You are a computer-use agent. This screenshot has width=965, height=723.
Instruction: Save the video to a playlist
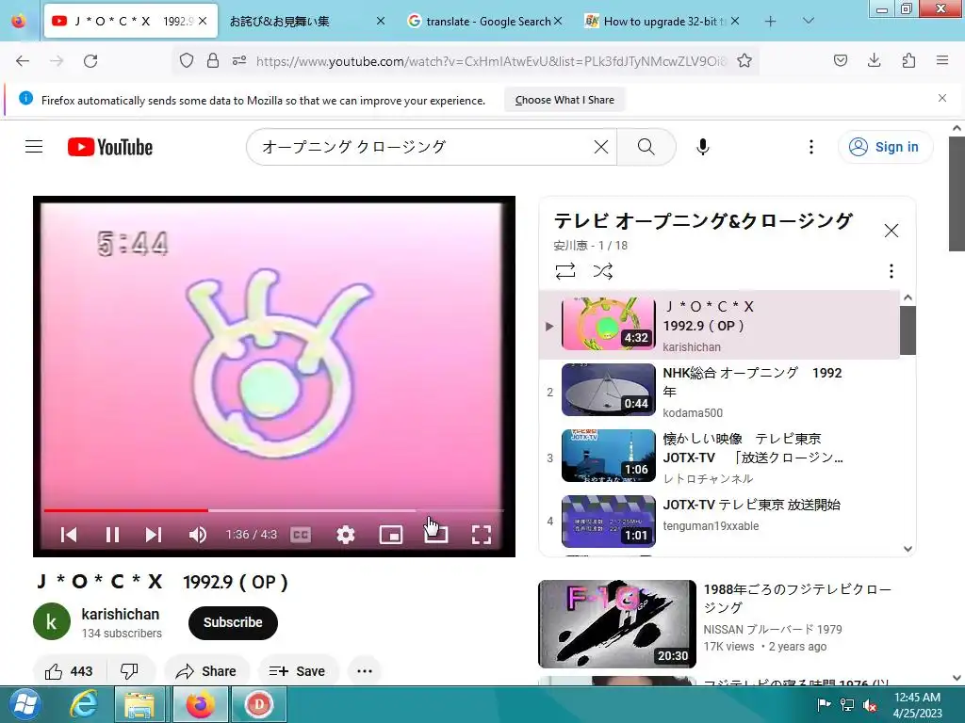pos(297,670)
